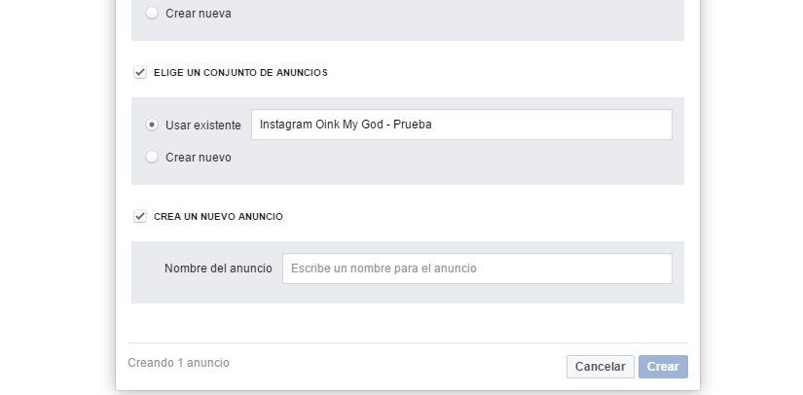Toggle the "Crea un nuevo anuncio" checkbox
Viewport: 803px width, 395px height.
[140, 216]
